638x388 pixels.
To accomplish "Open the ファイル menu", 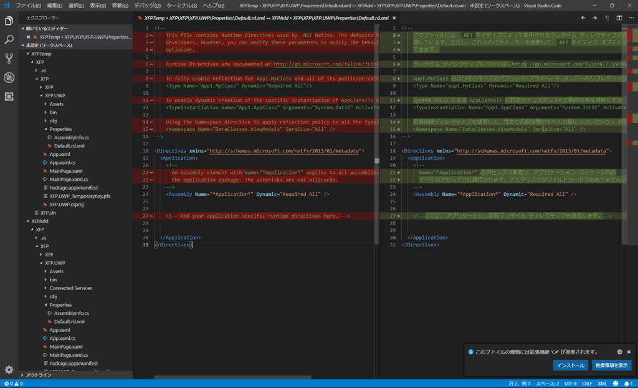I will [x=28, y=6].
